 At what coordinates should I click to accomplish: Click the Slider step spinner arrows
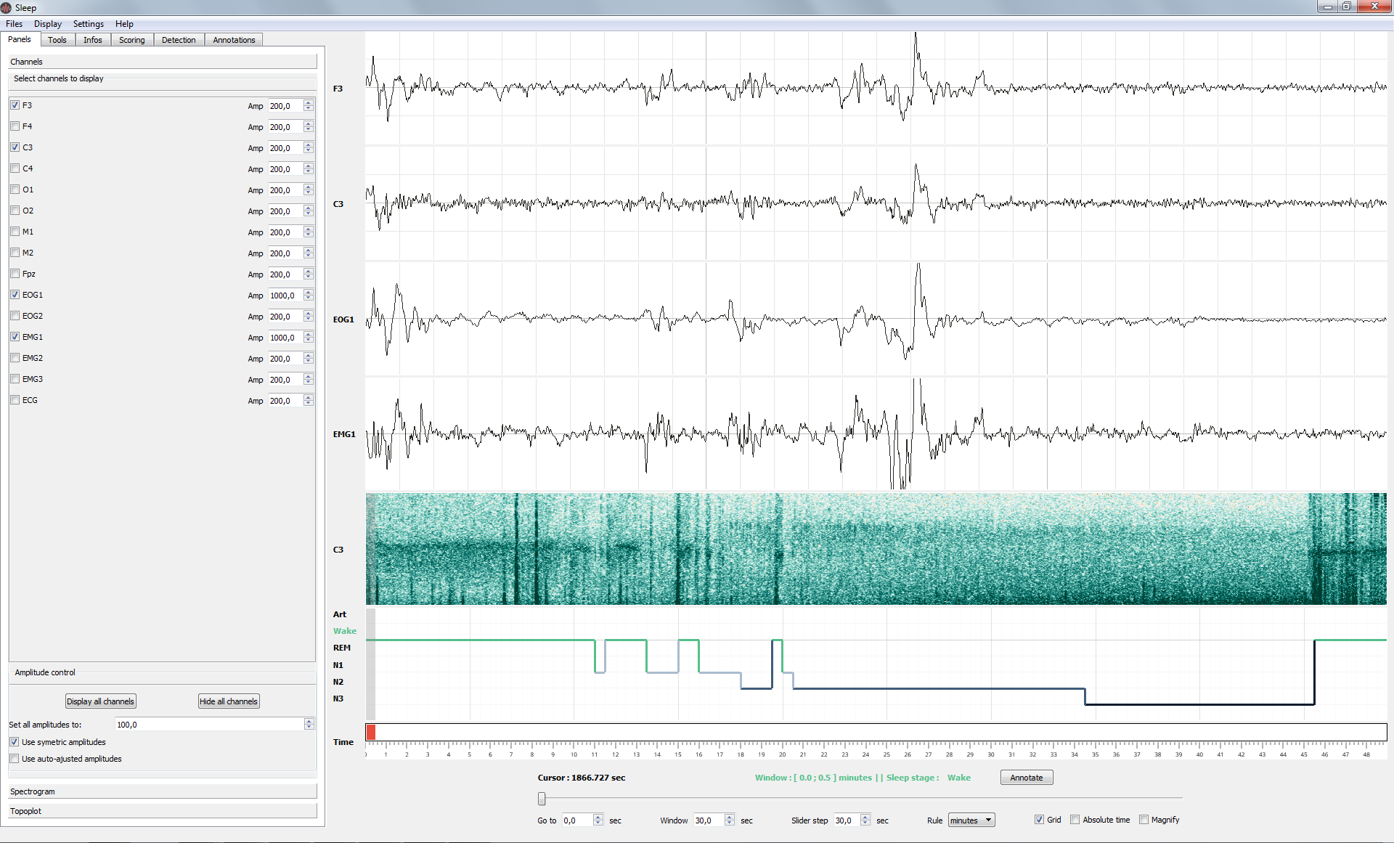865,820
